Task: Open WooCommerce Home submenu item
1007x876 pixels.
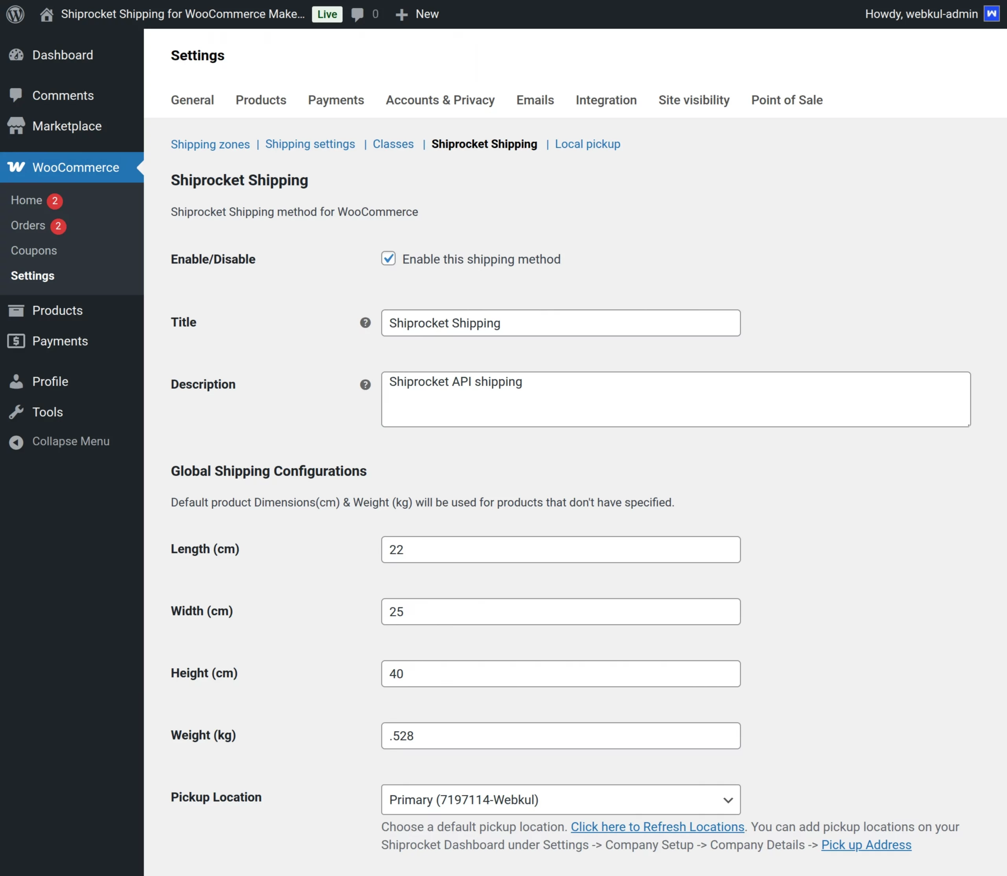Action: (26, 200)
